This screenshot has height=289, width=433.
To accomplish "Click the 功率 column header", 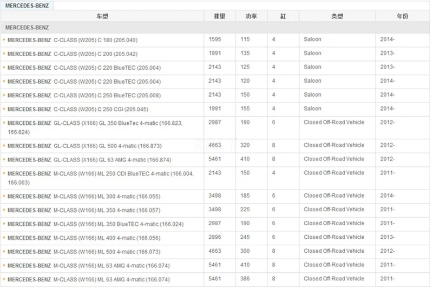I will (x=251, y=16).
